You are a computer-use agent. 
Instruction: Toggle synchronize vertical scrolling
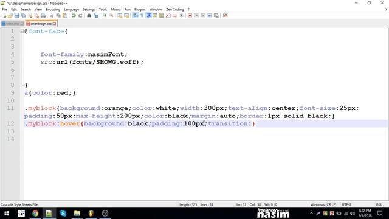[120, 15]
